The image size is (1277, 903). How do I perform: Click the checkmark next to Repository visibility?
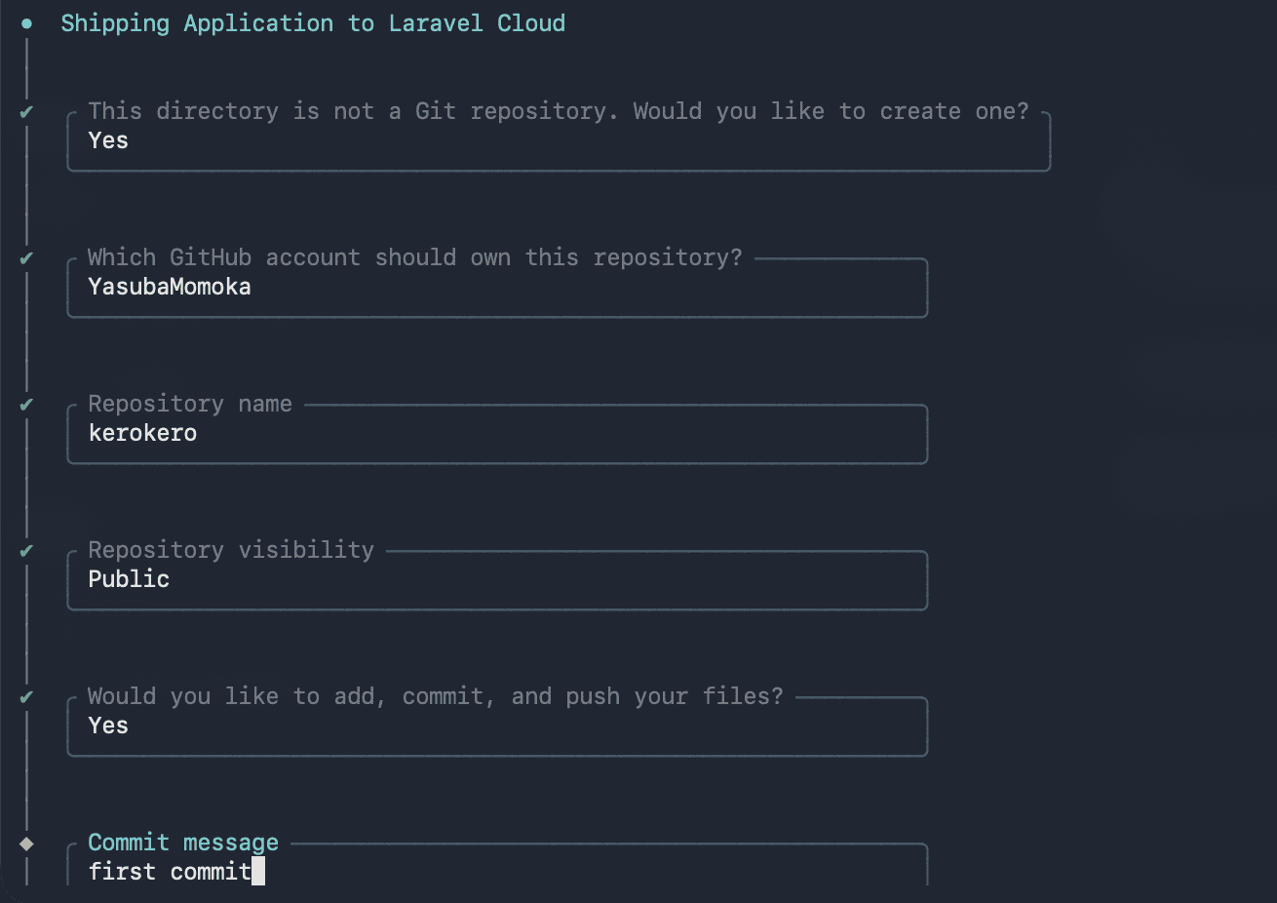(x=26, y=551)
